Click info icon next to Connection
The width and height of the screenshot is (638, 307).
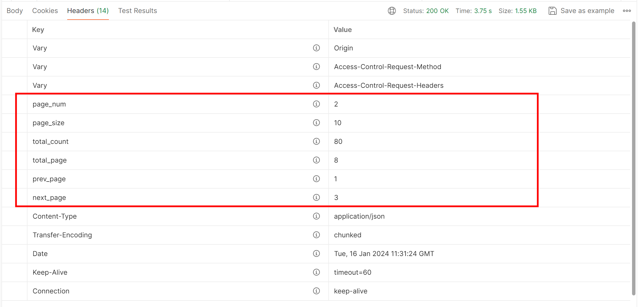[316, 291]
